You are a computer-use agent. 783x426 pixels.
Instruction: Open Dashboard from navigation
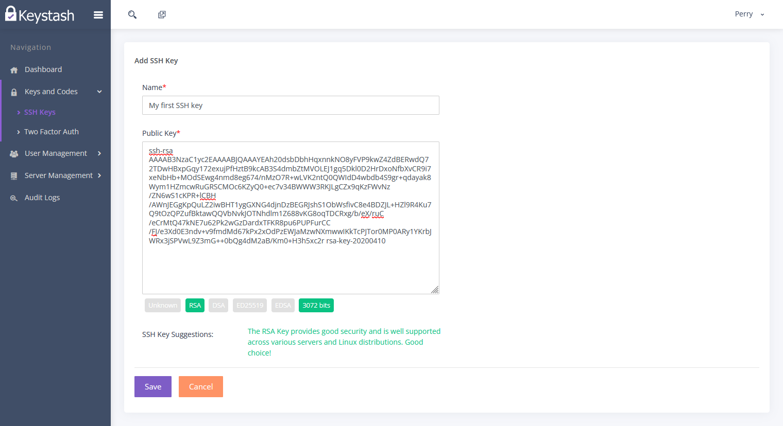point(43,69)
